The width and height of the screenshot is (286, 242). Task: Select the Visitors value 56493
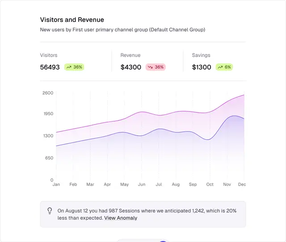coord(50,67)
